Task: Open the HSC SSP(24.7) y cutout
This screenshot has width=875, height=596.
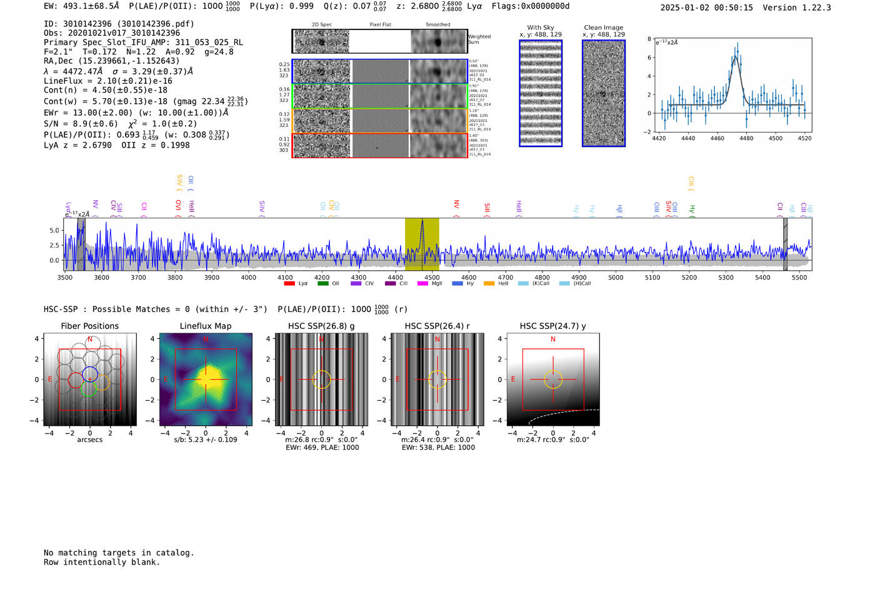Action: click(x=552, y=380)
